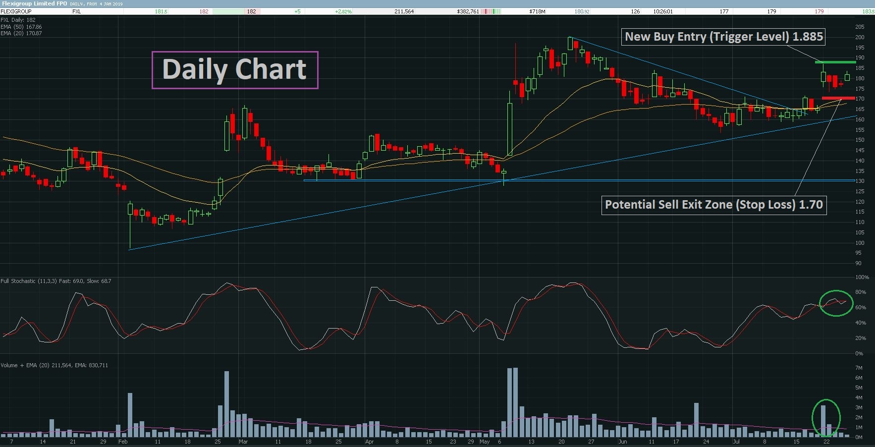Select the +5 price change value
Viewport: 875px width, 447px height.
(297, 11)
